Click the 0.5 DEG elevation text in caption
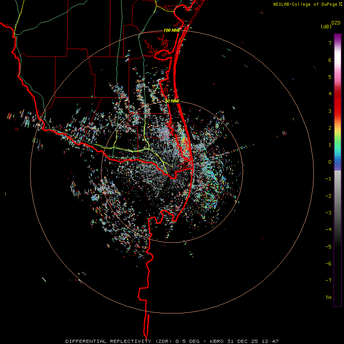 click(x=188, y=341)
